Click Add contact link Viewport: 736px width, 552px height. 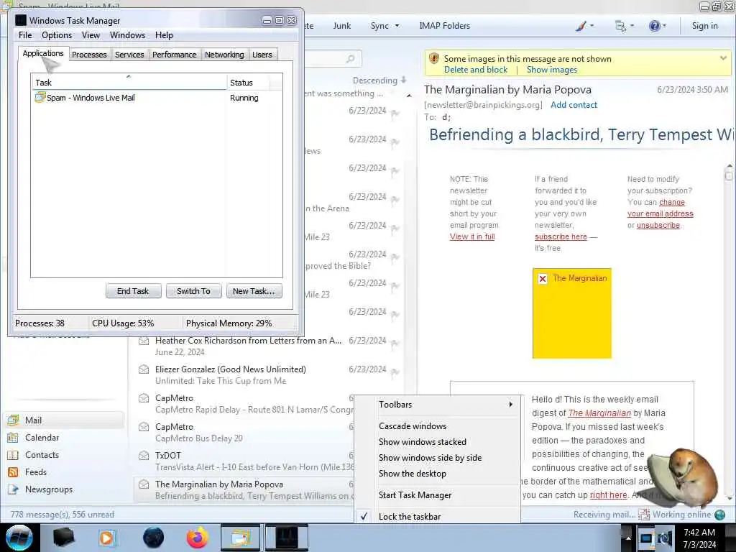574,105
